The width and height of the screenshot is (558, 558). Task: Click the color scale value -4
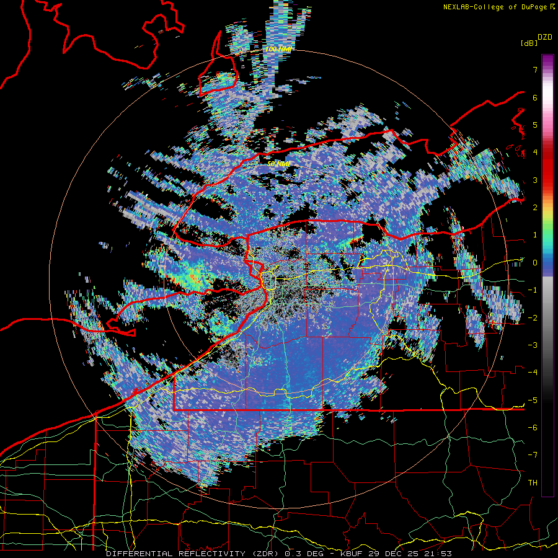[533, 372]
